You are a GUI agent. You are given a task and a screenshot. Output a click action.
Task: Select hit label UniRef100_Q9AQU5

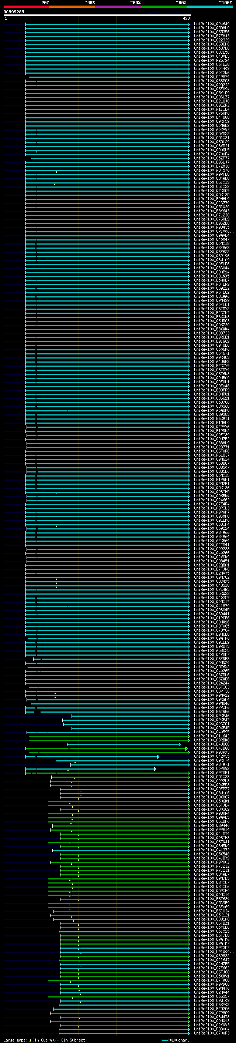(x=212, y=150)
